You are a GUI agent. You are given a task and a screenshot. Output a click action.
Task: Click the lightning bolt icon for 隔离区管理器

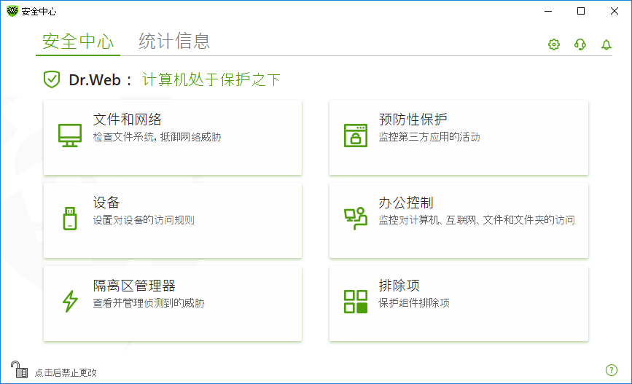point(70,302)
